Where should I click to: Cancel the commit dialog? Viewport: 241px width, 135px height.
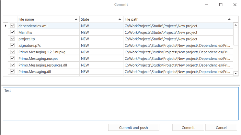point(221,128)
